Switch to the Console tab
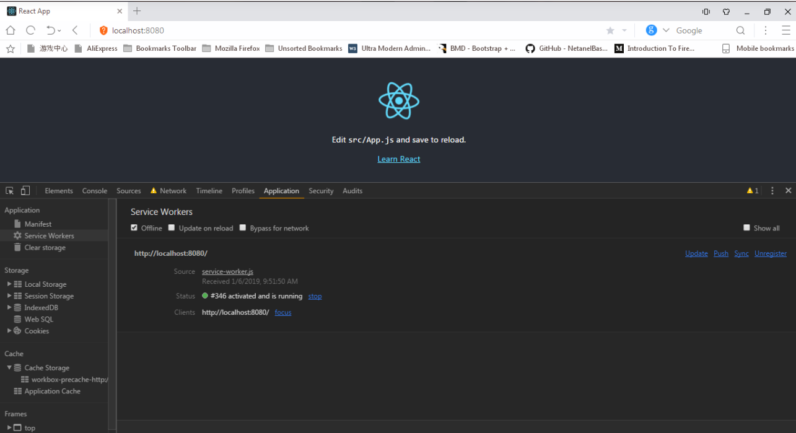The image size is (796, 433). [x=95, y=191]
